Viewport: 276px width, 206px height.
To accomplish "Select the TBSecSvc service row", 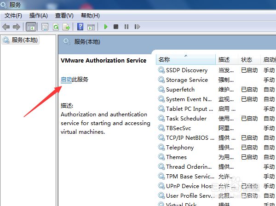I will tap(216, 128).
